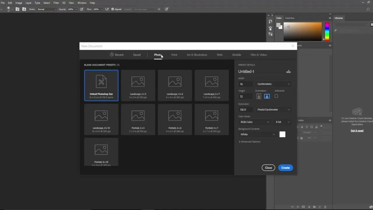The width and height of the screenshot is (373, 210).
Task: Open the Brush settings panel icon
Action: click(x=270, y=34)
